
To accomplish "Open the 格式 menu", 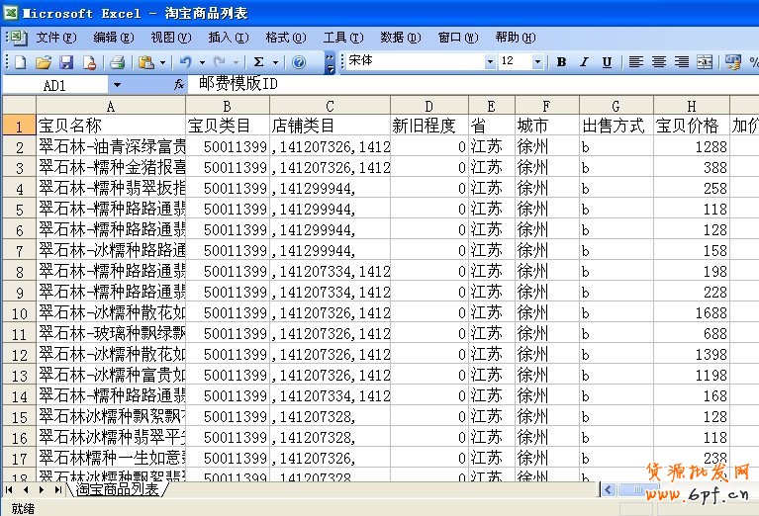I will point(283,38).
